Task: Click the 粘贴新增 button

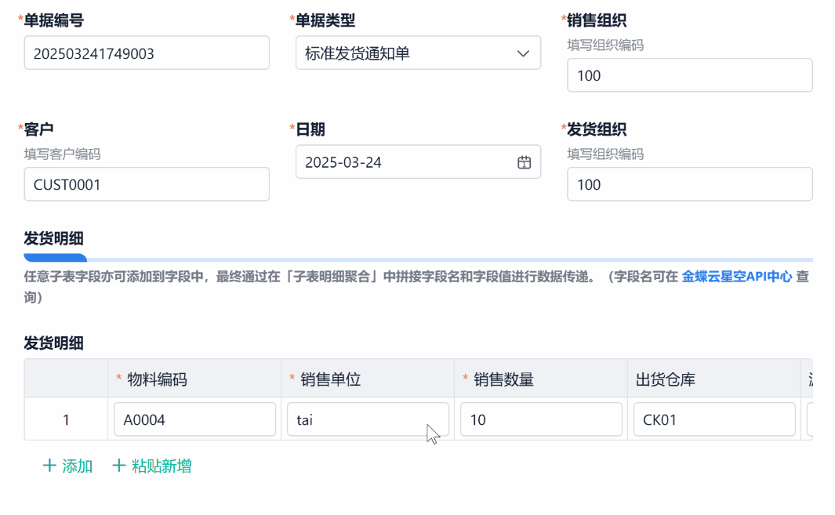Action: pos(162,466)
